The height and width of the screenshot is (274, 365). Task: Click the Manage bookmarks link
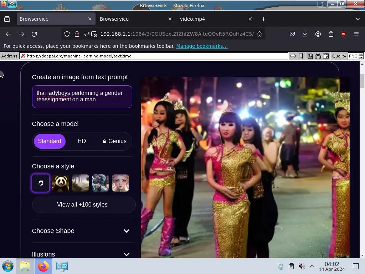(x=202, y=46)
